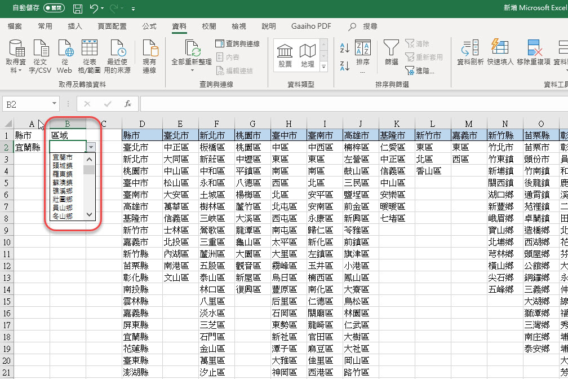
Task: Click the Undo icon in quick access toolbar
Action: click(94, 8)
